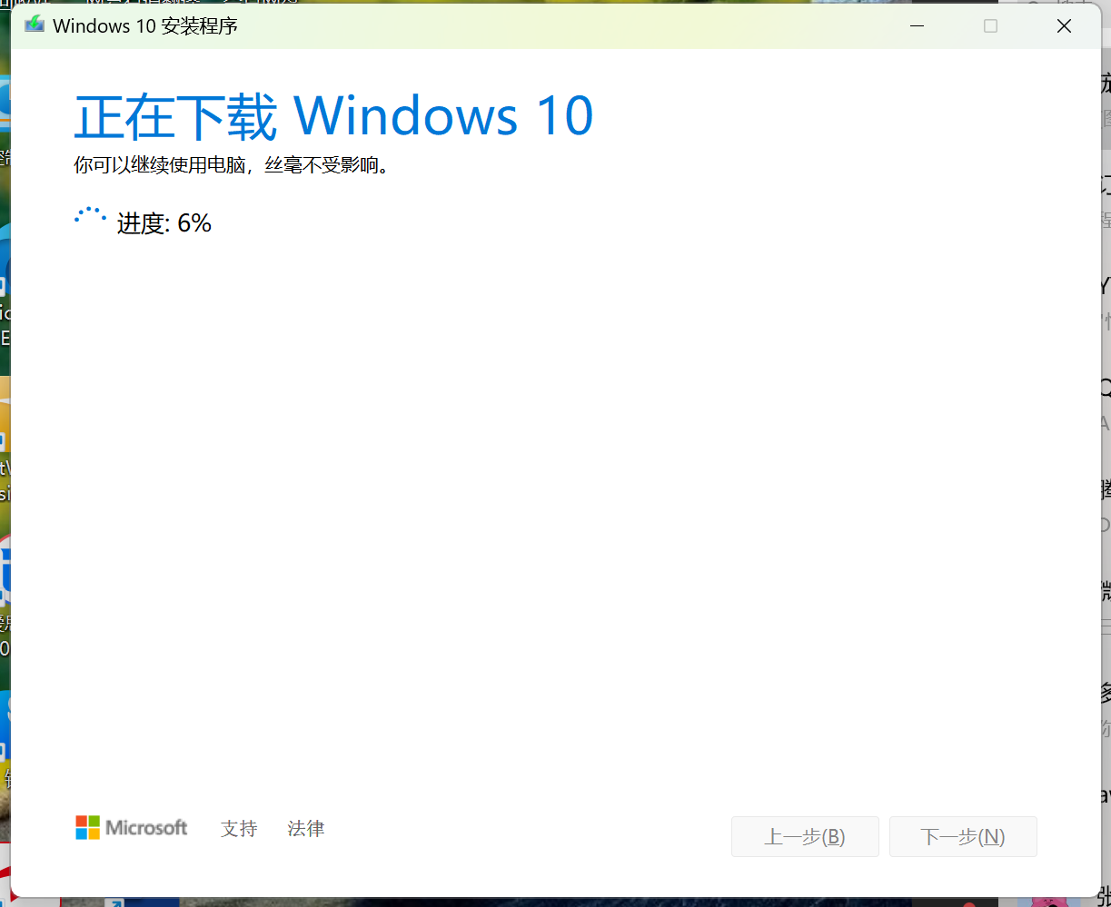Click the 正在下载 Windows 10 heading
1111x907 pixels.
tap(333, 116)
